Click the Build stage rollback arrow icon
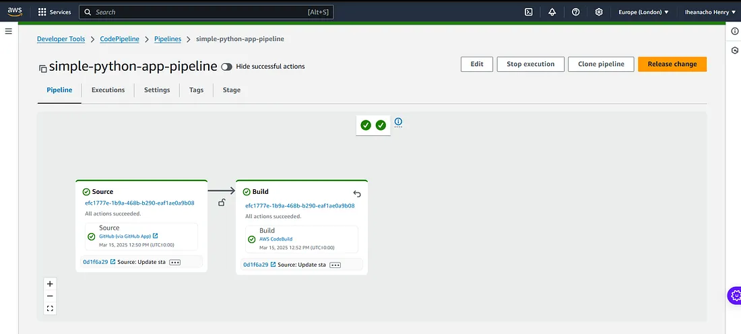 pos(357,194)
